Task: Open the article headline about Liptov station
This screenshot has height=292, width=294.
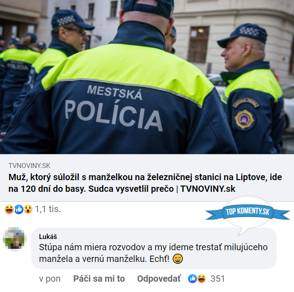Action: (145, 183)
